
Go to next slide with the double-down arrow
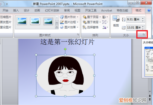pos(150,99)
